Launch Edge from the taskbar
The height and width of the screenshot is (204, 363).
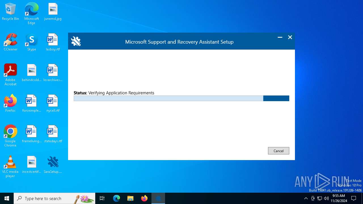(x=117, y=198)
